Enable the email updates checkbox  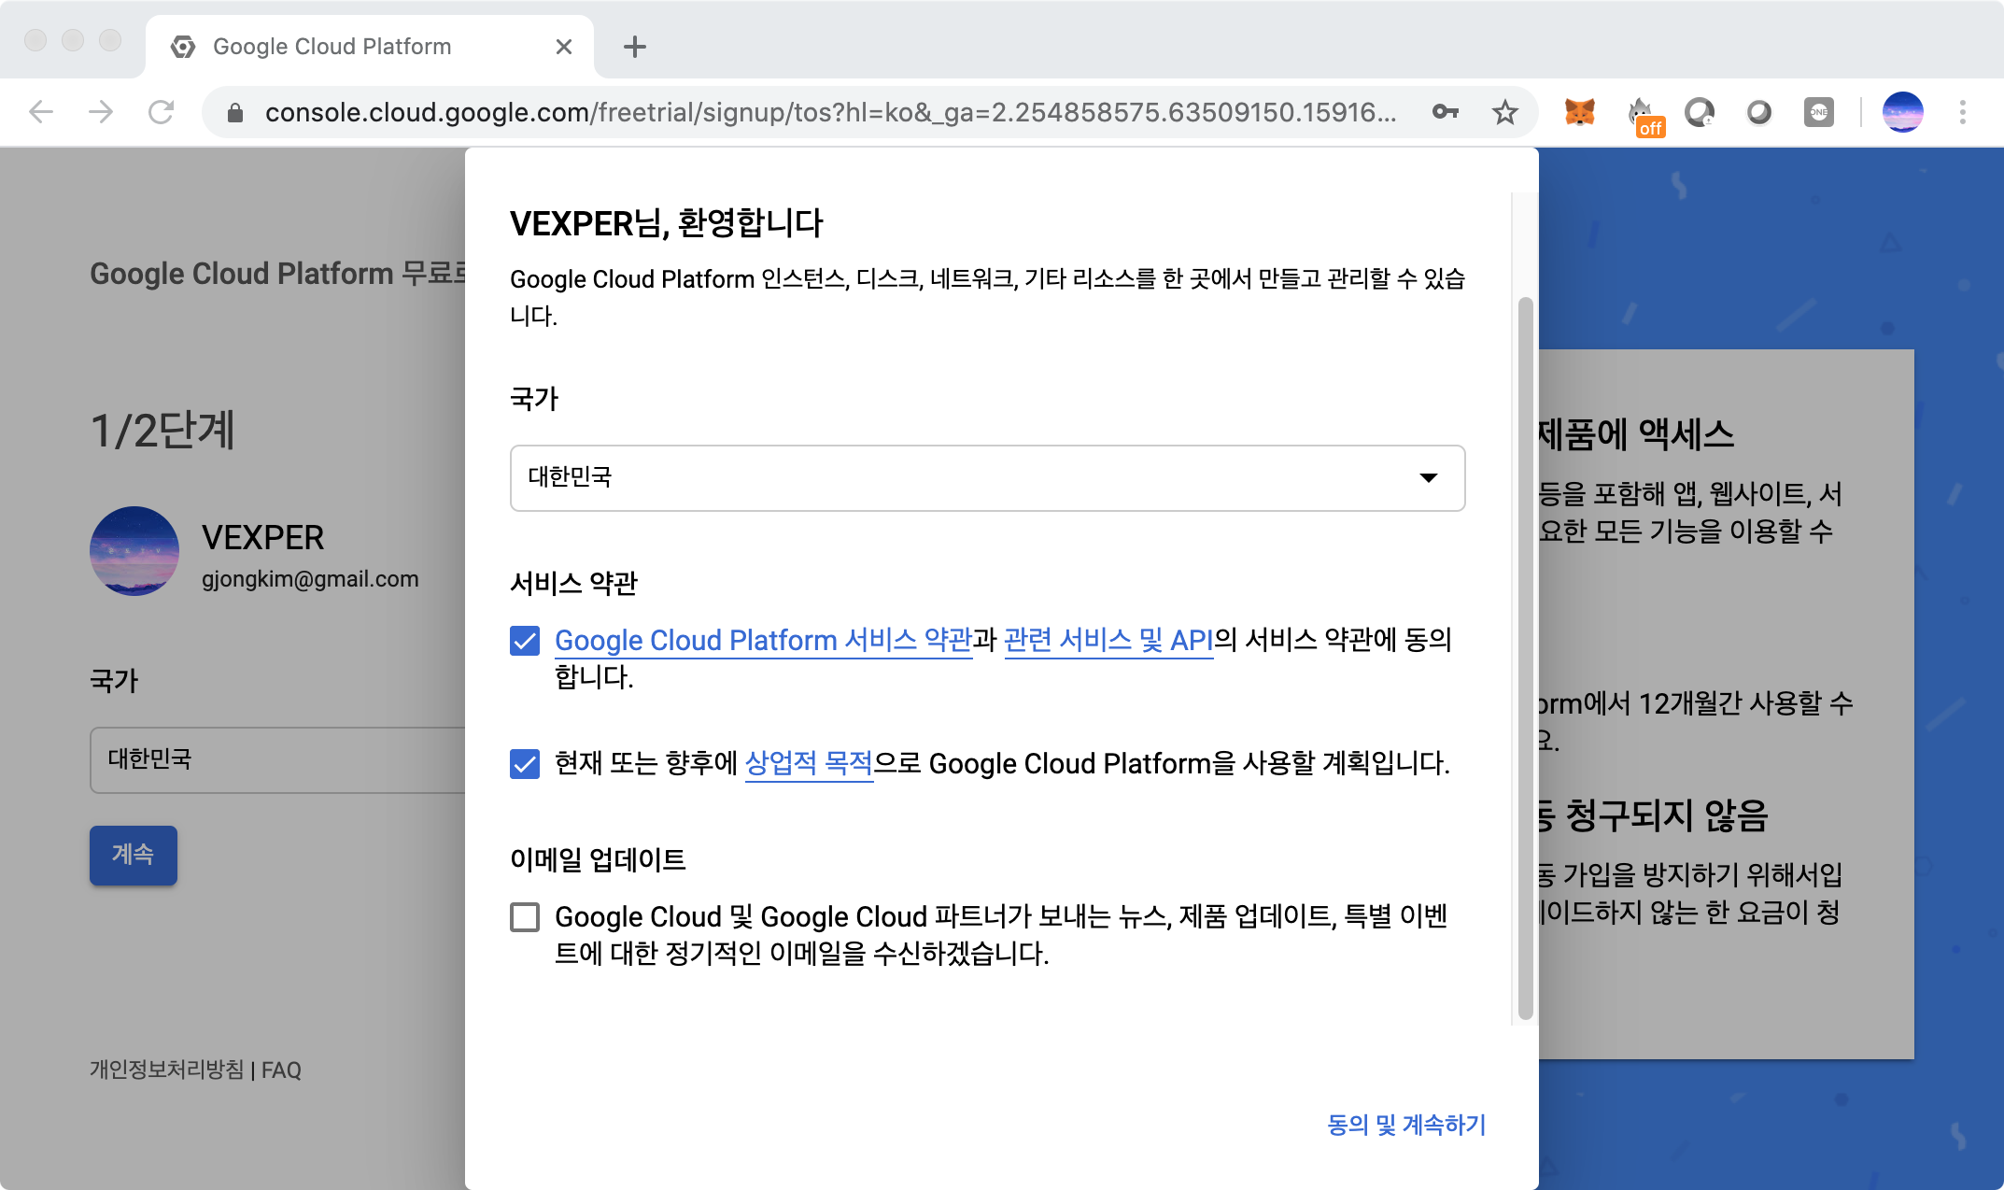click(525, 917)
